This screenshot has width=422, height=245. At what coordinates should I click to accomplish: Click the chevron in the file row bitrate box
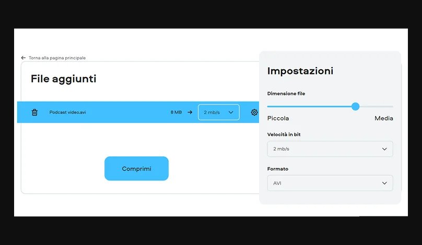pos(231,112)
